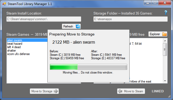Click the right arrow on Move to Storage
The width and height of the screenshot is (173, 100).
[56, 91]
